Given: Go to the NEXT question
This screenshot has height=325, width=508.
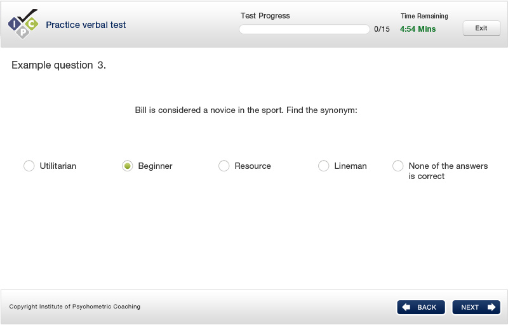Looking at the screenshot, I should 476,307.
